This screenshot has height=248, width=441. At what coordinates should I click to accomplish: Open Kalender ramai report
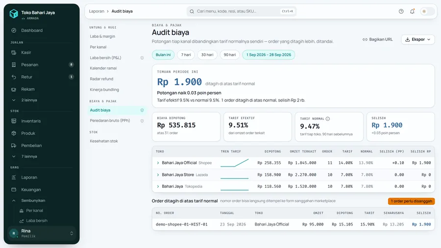point(103,68)
